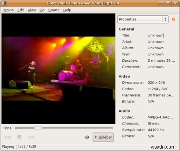Click the Year 'Unknown' value

[156, 54]
